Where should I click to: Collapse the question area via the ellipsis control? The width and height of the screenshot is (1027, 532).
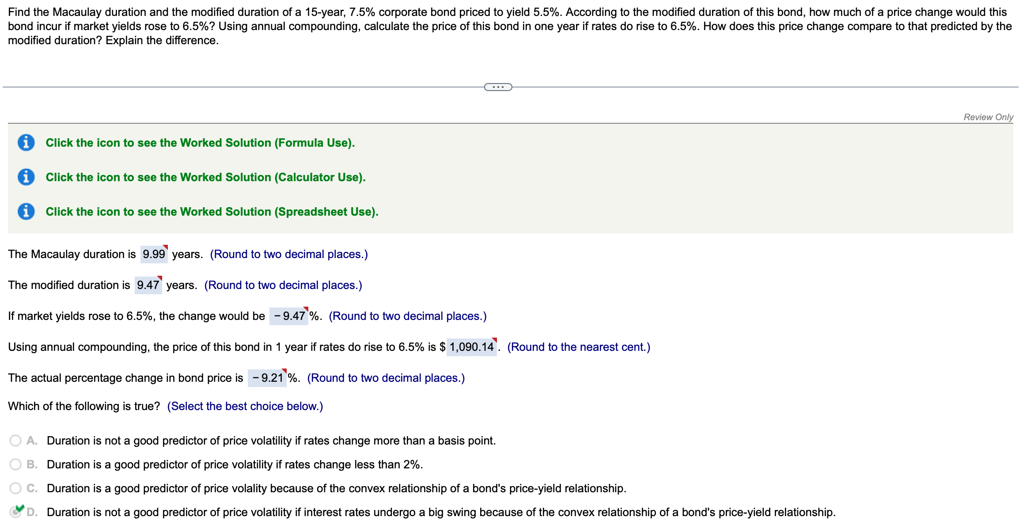[x=497, y=87]
